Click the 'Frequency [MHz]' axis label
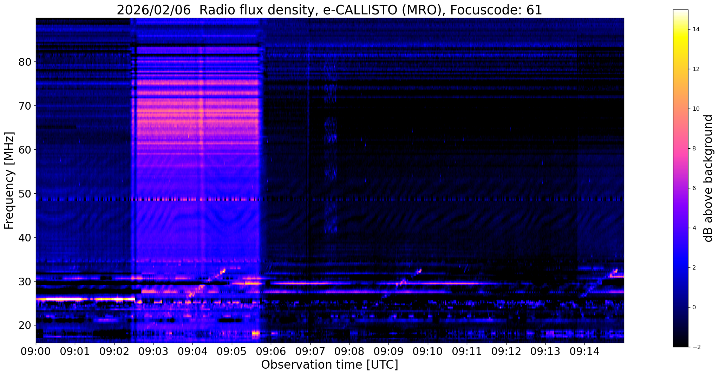The width and height of the screenshot is (719, 375). pos(9,181)
